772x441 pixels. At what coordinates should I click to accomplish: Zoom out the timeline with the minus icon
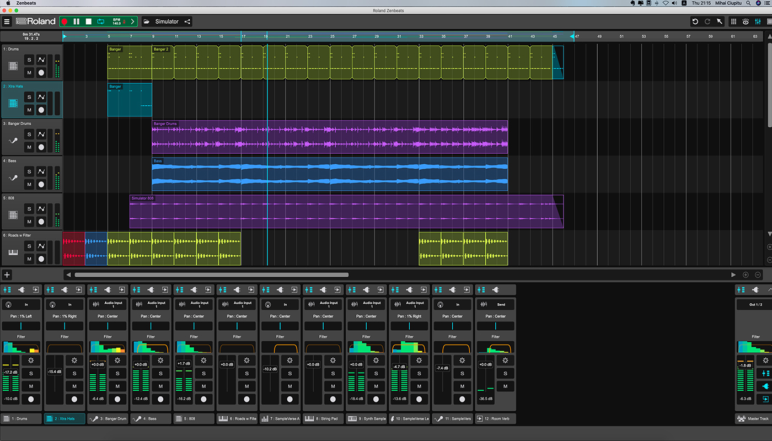(758, 275)
